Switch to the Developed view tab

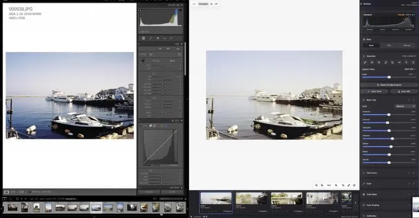tap(204, 4)
